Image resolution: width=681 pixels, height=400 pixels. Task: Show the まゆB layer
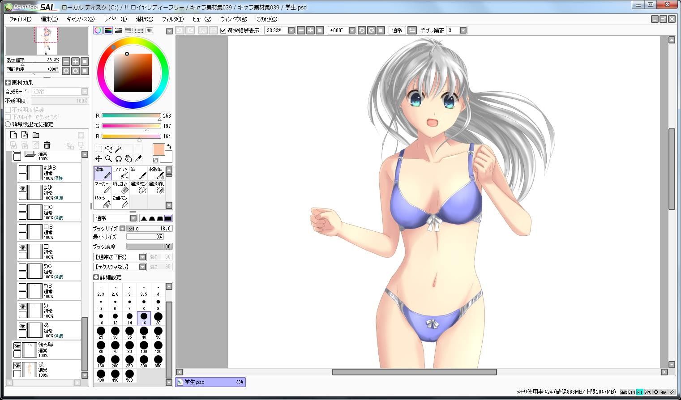coord(22,168)
